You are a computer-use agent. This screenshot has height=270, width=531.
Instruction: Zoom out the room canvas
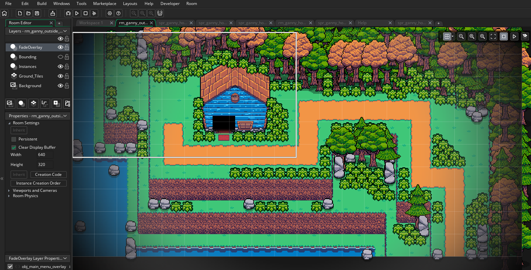(x=461, y=36)
